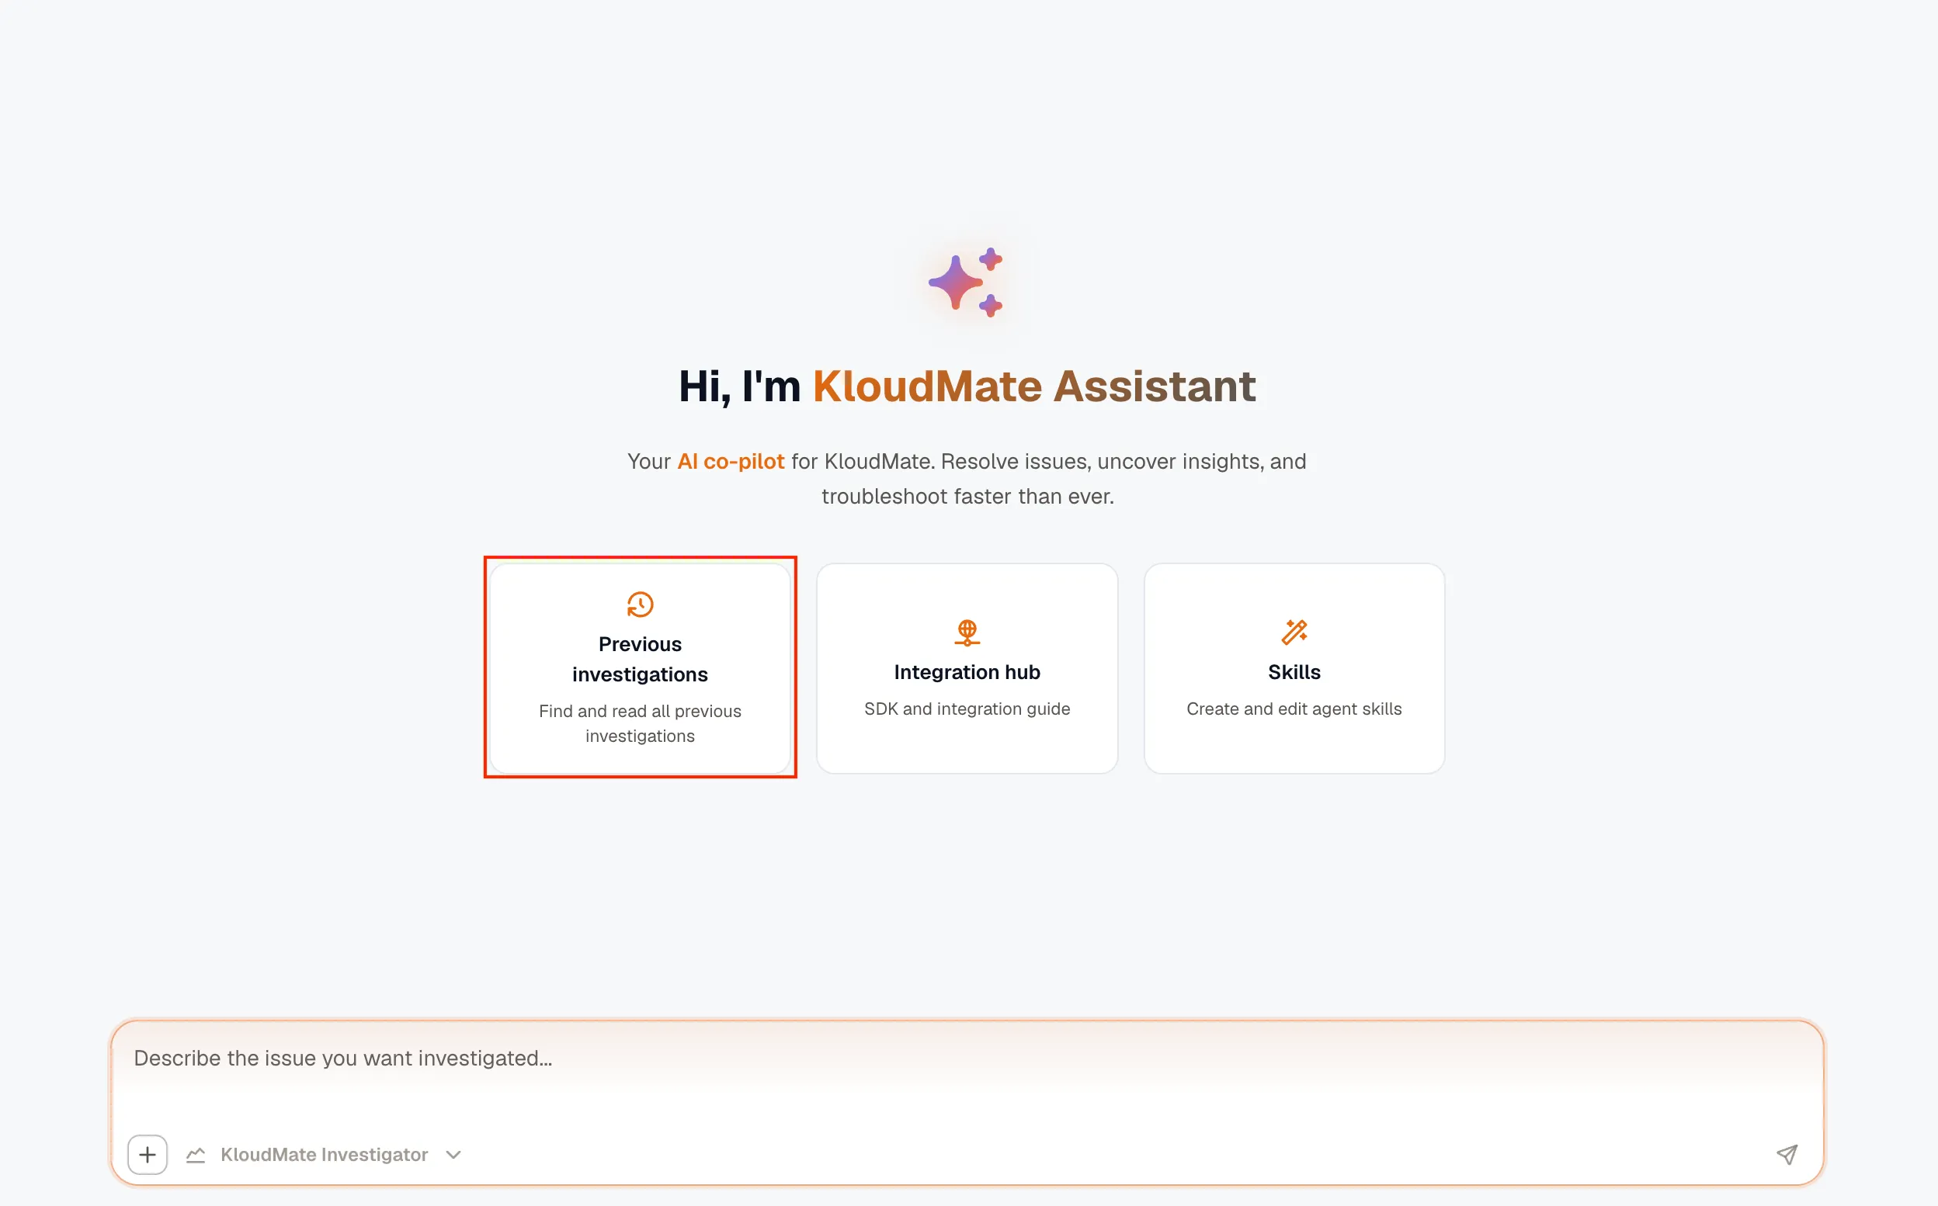Open the KloudMate Investigator agent selector

click(x=324, y=1154)
